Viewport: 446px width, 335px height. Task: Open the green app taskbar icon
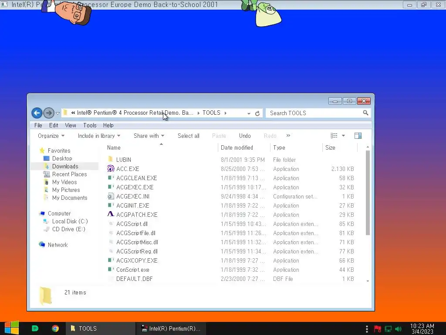[35, 328]
